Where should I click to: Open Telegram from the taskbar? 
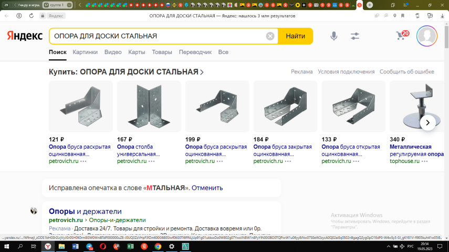coord(89,246)
